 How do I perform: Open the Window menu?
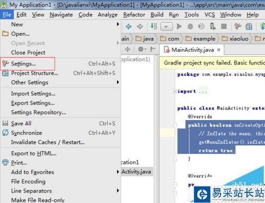[x=231, y=15]
